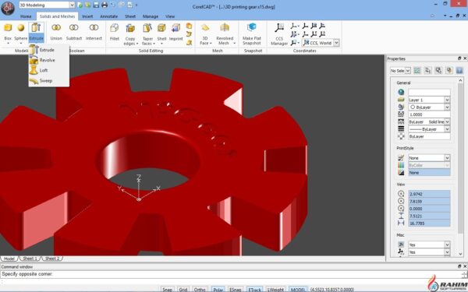Click the Save icon in quick access toolbar

pyautogui.click(x=96, y=5)
